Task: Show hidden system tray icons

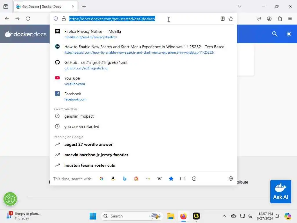Action: (224, 216)
